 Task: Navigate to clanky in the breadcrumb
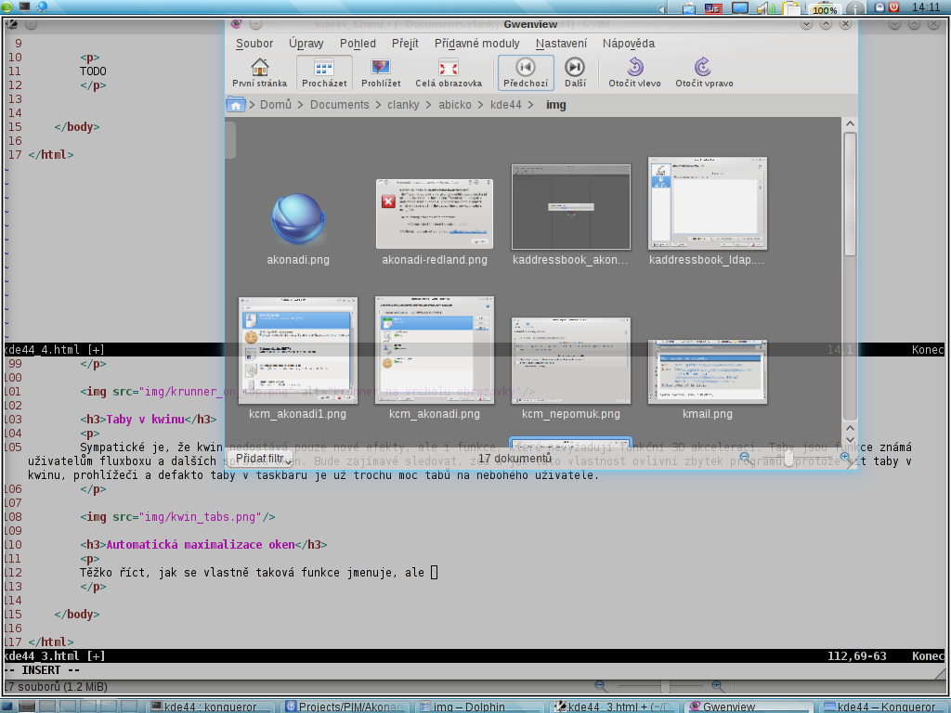403,105
